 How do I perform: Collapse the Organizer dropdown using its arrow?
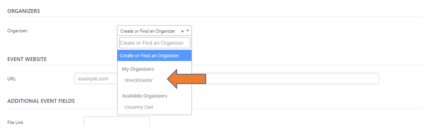[188, 31]
